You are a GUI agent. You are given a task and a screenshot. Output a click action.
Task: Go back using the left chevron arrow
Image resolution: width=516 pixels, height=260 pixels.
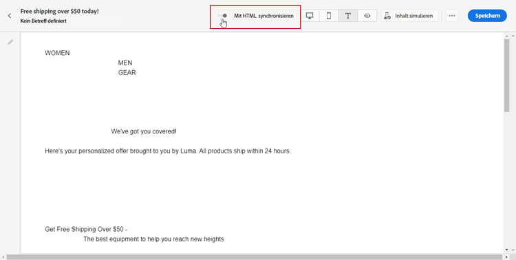pyautogui.click(x=10, y=15)
